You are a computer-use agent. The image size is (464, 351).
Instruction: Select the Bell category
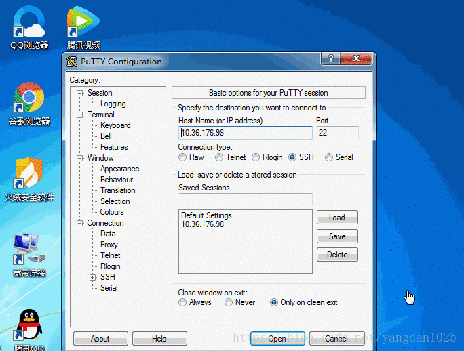106,136
